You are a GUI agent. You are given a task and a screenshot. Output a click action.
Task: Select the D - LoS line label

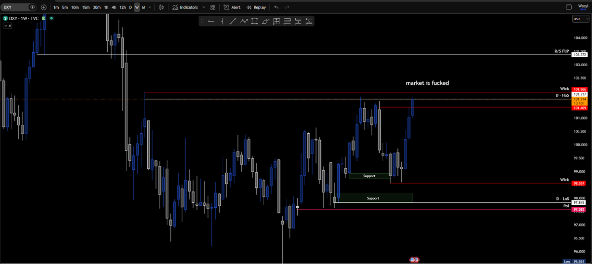point(562,198)
